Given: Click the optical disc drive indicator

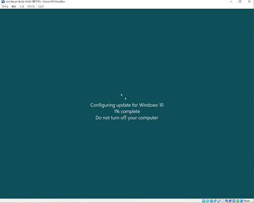Looking at the screenshot, I should point(208,201).
